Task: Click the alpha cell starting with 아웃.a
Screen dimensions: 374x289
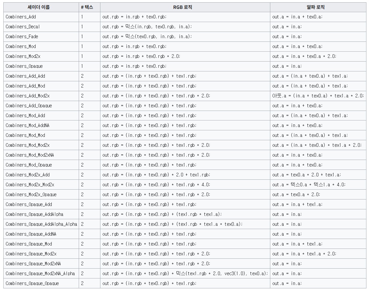Action: coord(318,96)
